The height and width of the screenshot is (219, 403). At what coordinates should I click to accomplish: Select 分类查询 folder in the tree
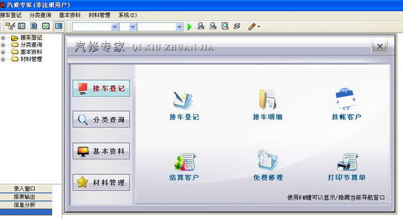tap(31, 45)
